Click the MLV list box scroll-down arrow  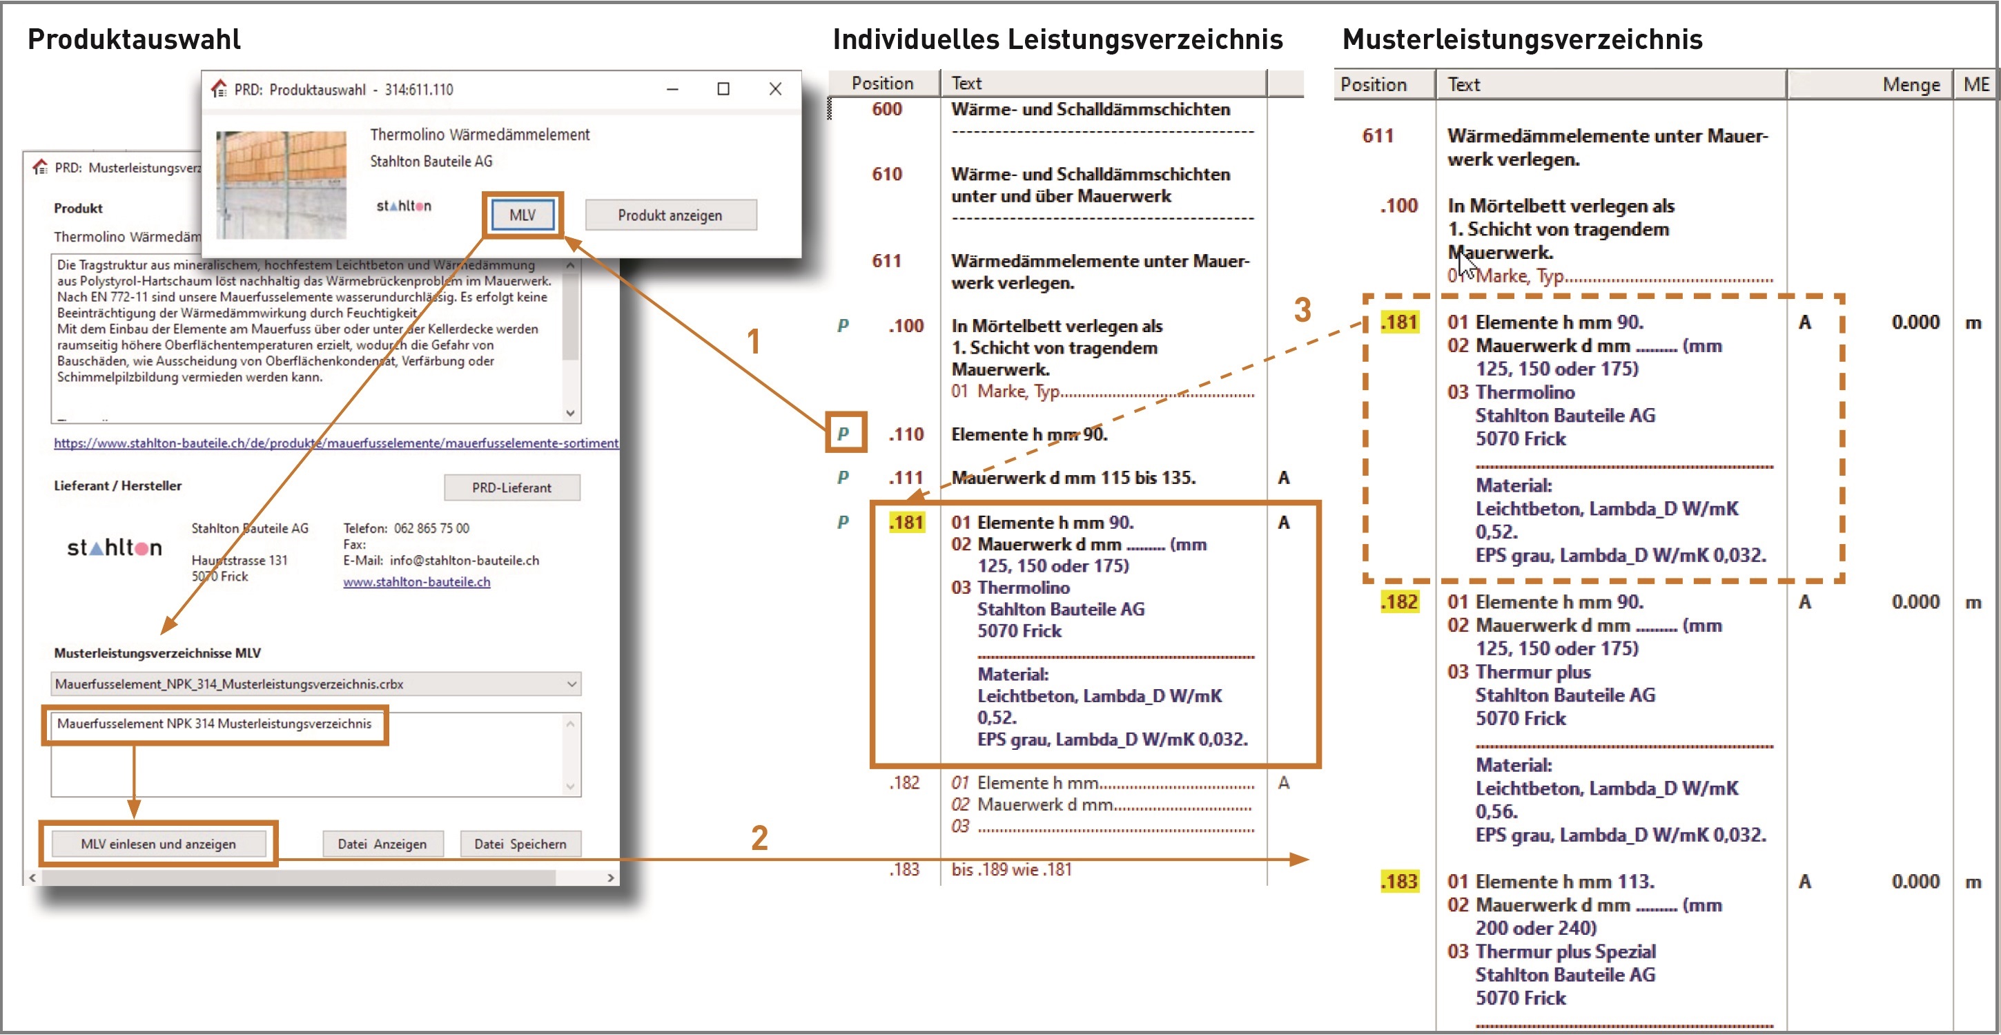[571, 786]
